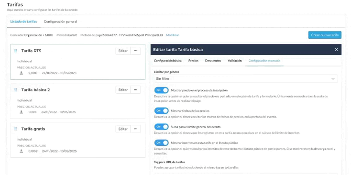Open the Validación tab
This screenshot has width=351, height=175.
click(x=235, y=61)
